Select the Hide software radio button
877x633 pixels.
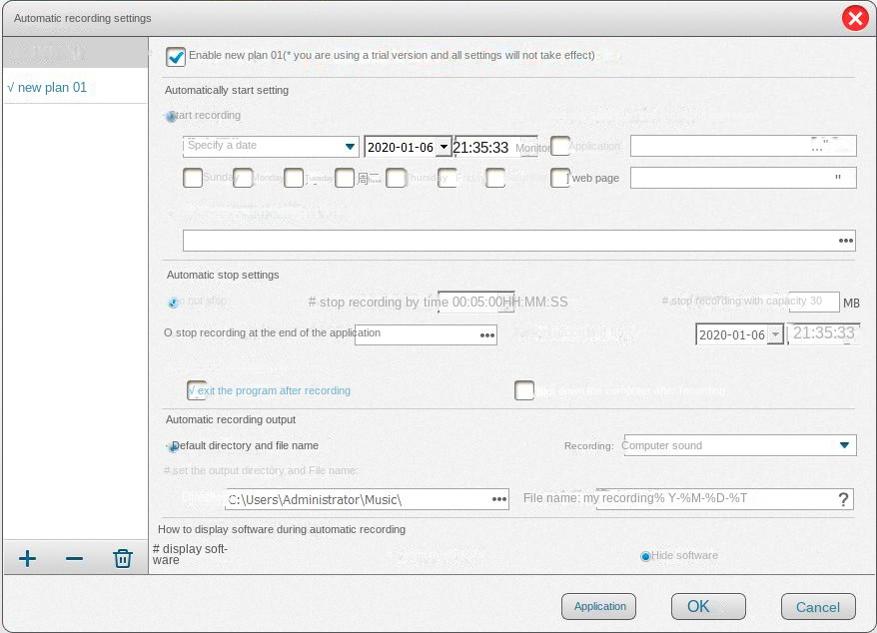[644, 555]
